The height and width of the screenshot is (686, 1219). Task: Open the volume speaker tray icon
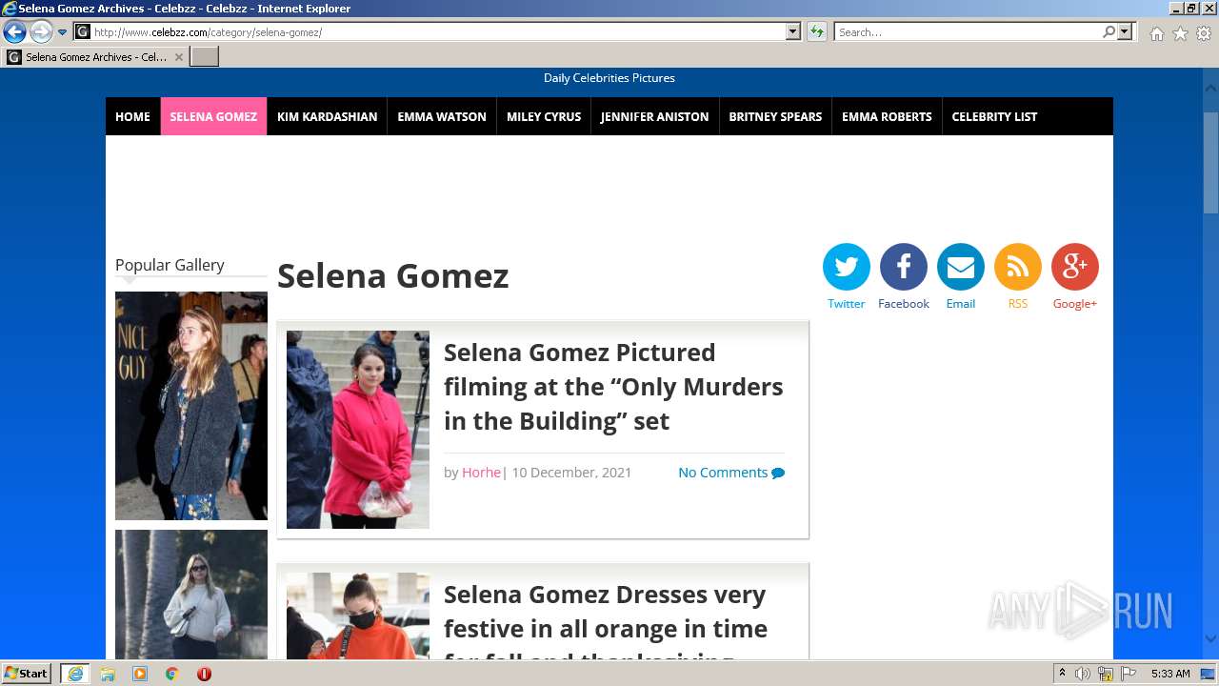tap(1083, 674)
